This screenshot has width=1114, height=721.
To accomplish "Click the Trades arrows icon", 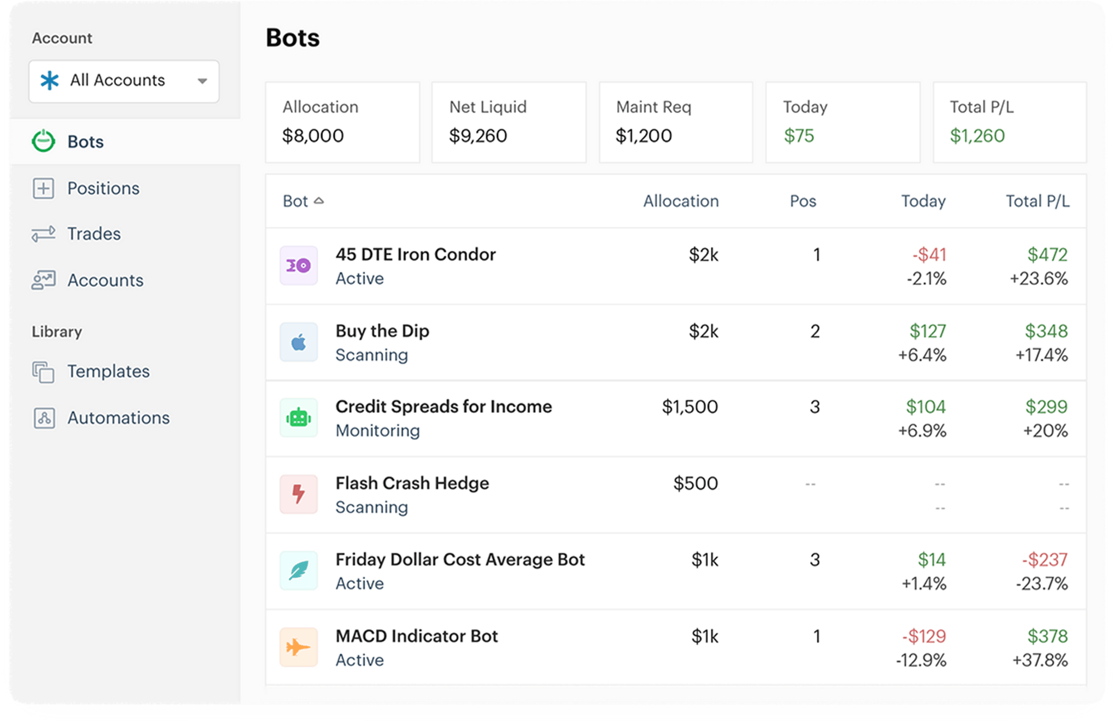I will (45, 234).
